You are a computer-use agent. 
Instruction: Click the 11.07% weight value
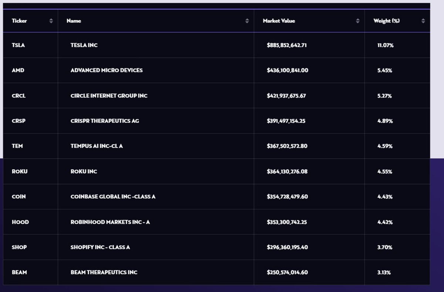(386, 45)
